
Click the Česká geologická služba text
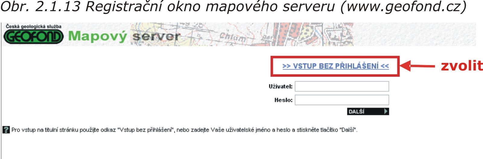33,26
